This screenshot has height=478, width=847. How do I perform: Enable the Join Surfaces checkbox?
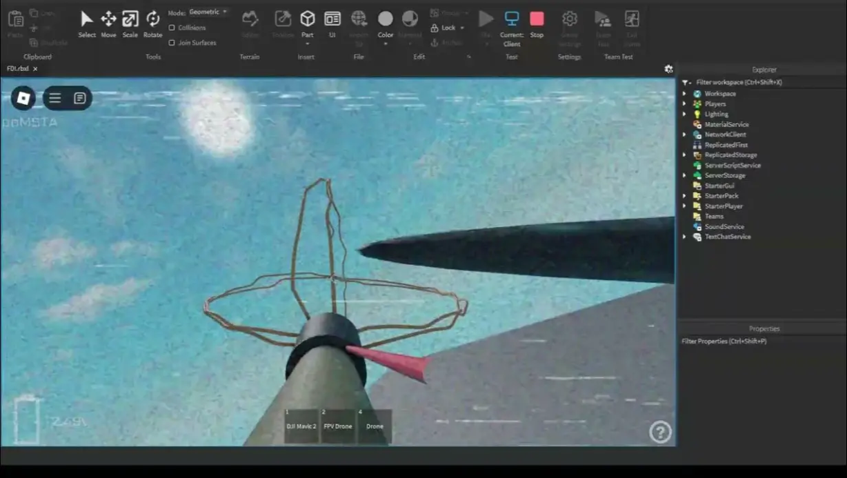pos(172,42)
